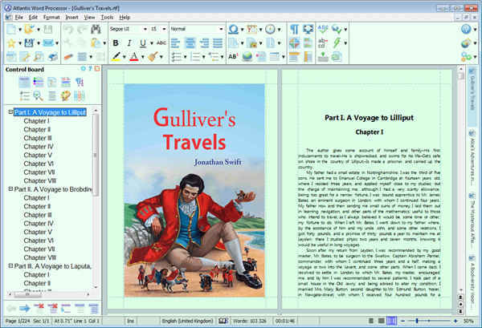Open the Format menu
The width and height of the screenshot is (482, 328).
tap(51, 17)
